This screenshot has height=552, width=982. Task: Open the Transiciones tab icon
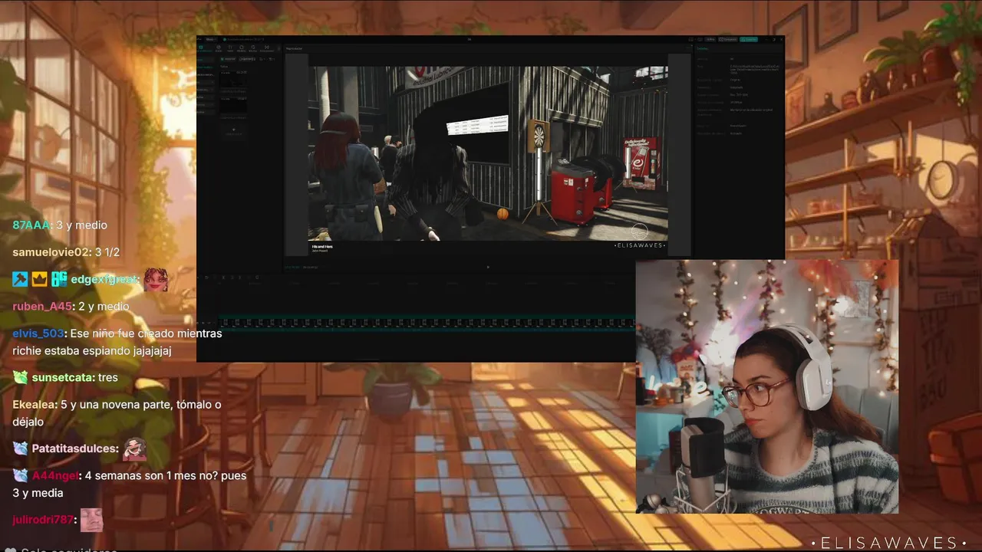click(266, 48)
